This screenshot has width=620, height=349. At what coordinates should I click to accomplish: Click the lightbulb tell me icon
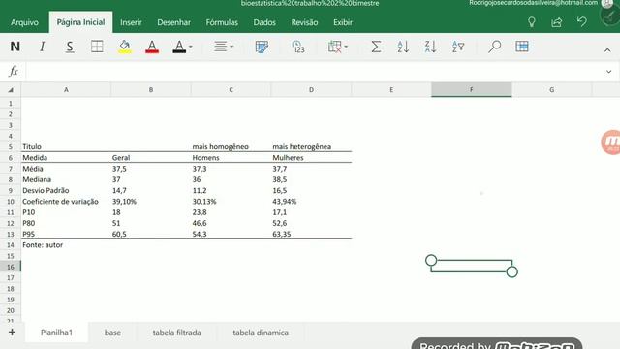(532, 22)
